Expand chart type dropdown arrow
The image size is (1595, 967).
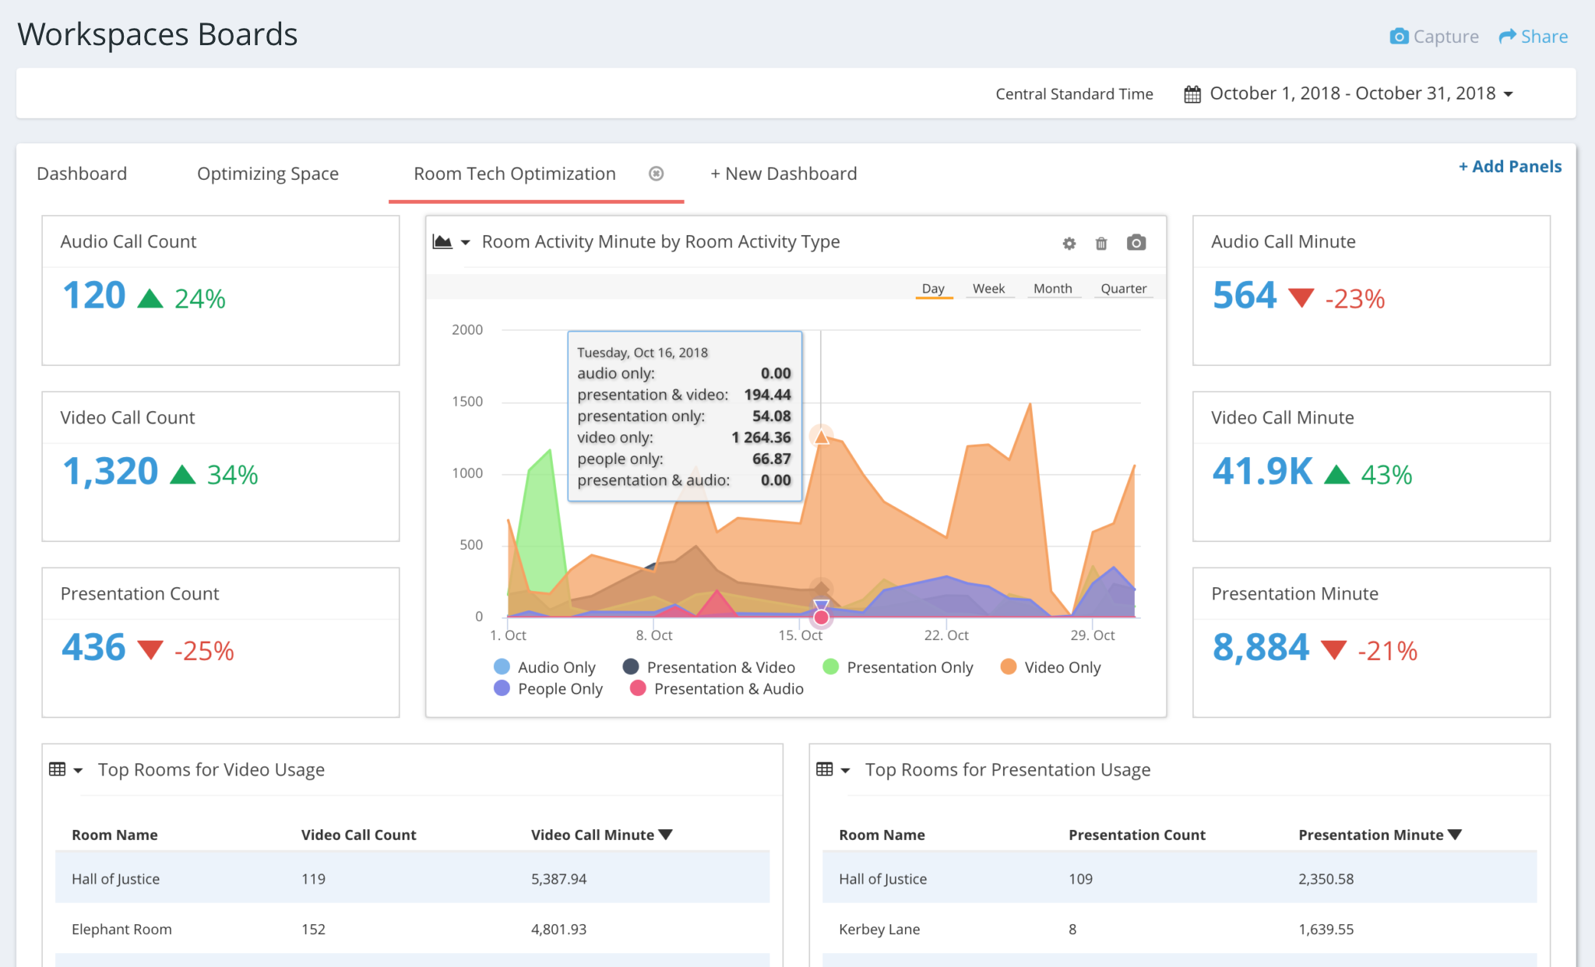click(466, 243)
